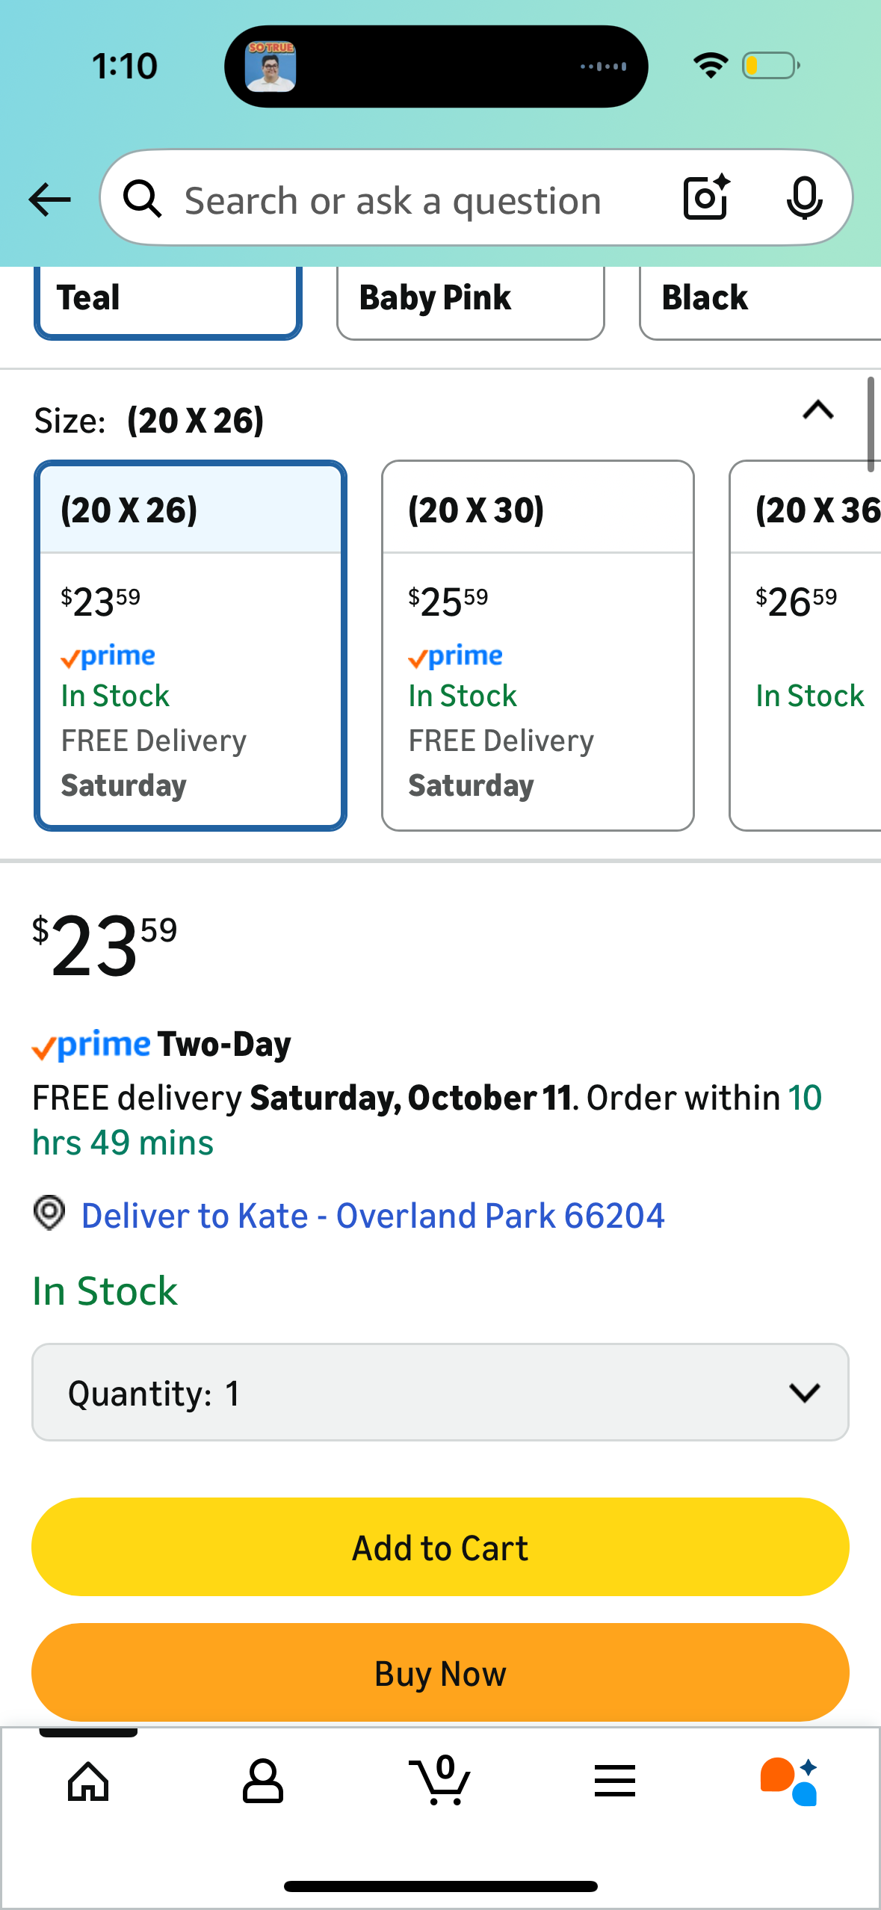Choose the Baby Pink color option

click(470, 299)
